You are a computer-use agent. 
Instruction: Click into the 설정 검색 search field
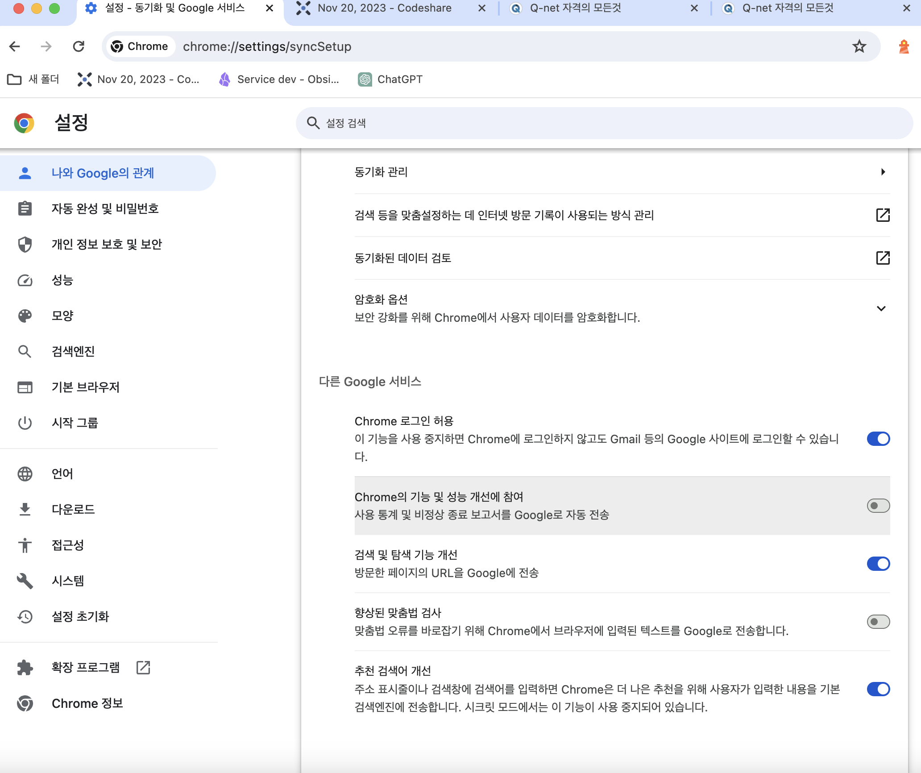click(604, 123)
